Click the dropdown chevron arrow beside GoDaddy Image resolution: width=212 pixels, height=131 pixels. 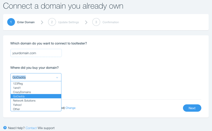[x=57, y=77]
